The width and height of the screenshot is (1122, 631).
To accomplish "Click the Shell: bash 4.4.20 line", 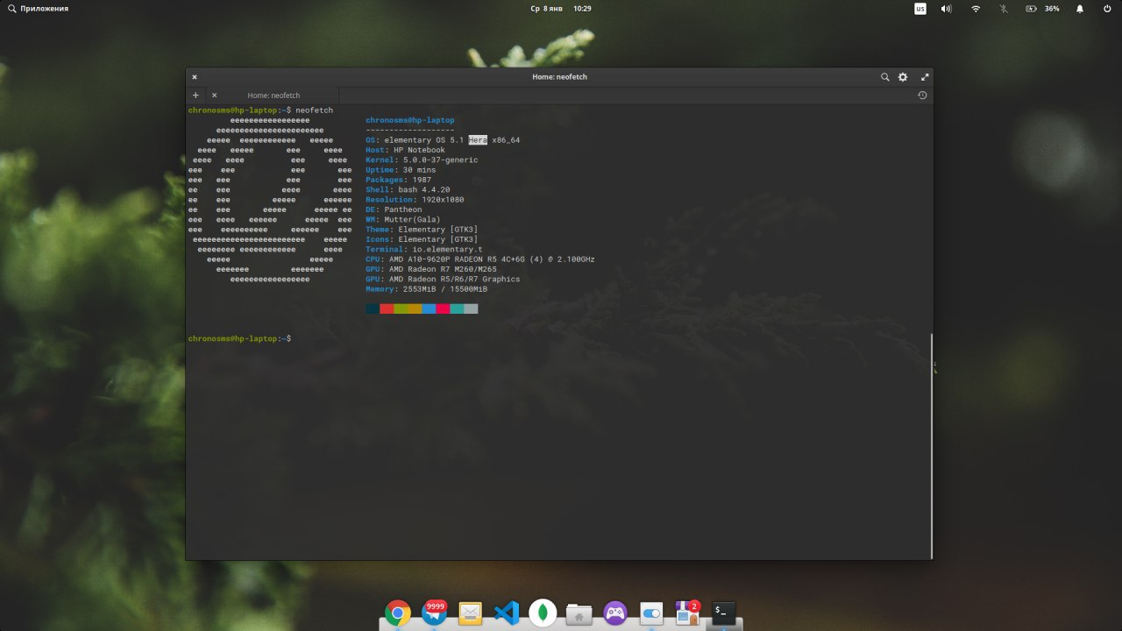I will tap(408, 189).
